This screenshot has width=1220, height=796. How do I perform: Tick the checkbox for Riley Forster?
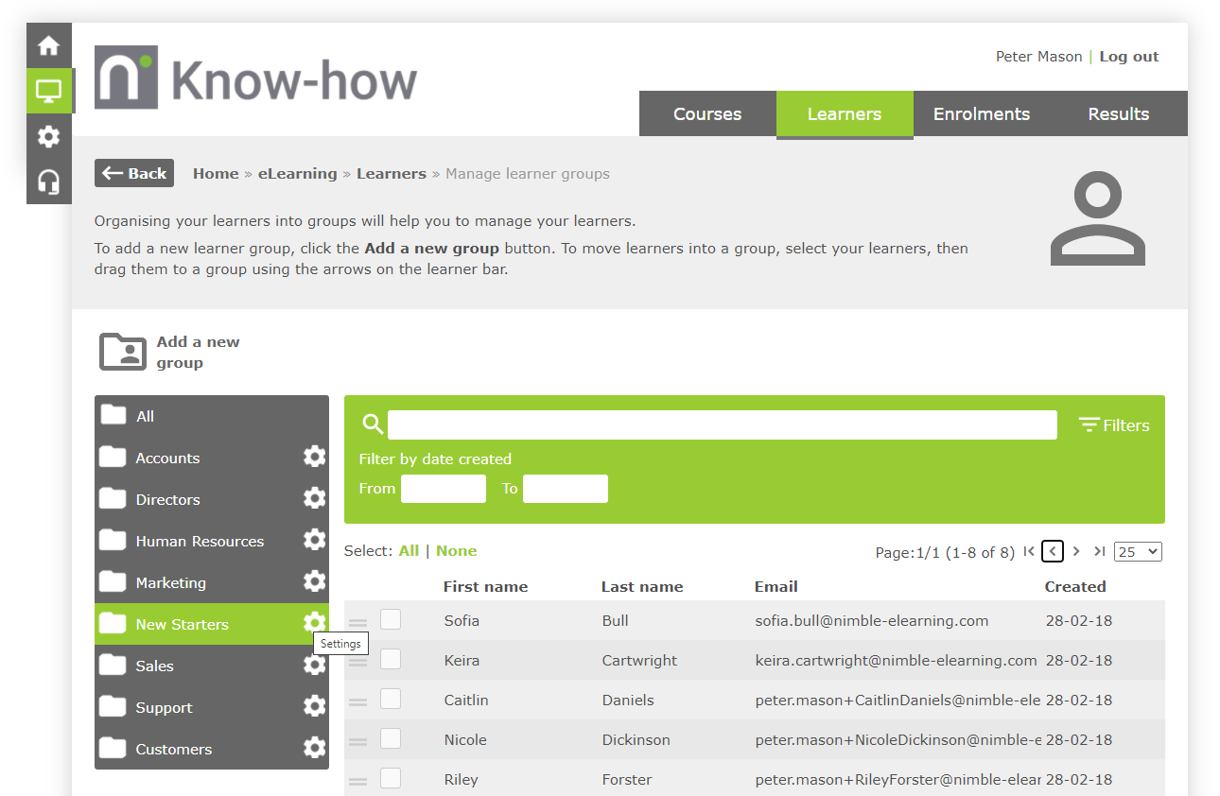click(x=391, y=778)
